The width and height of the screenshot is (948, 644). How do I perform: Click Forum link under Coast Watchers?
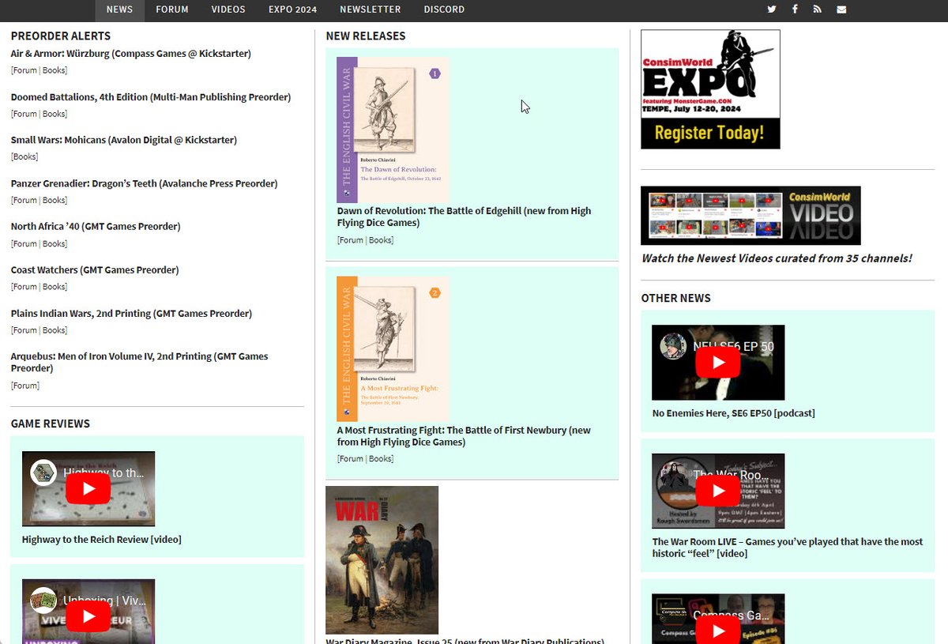pos(24,287)
